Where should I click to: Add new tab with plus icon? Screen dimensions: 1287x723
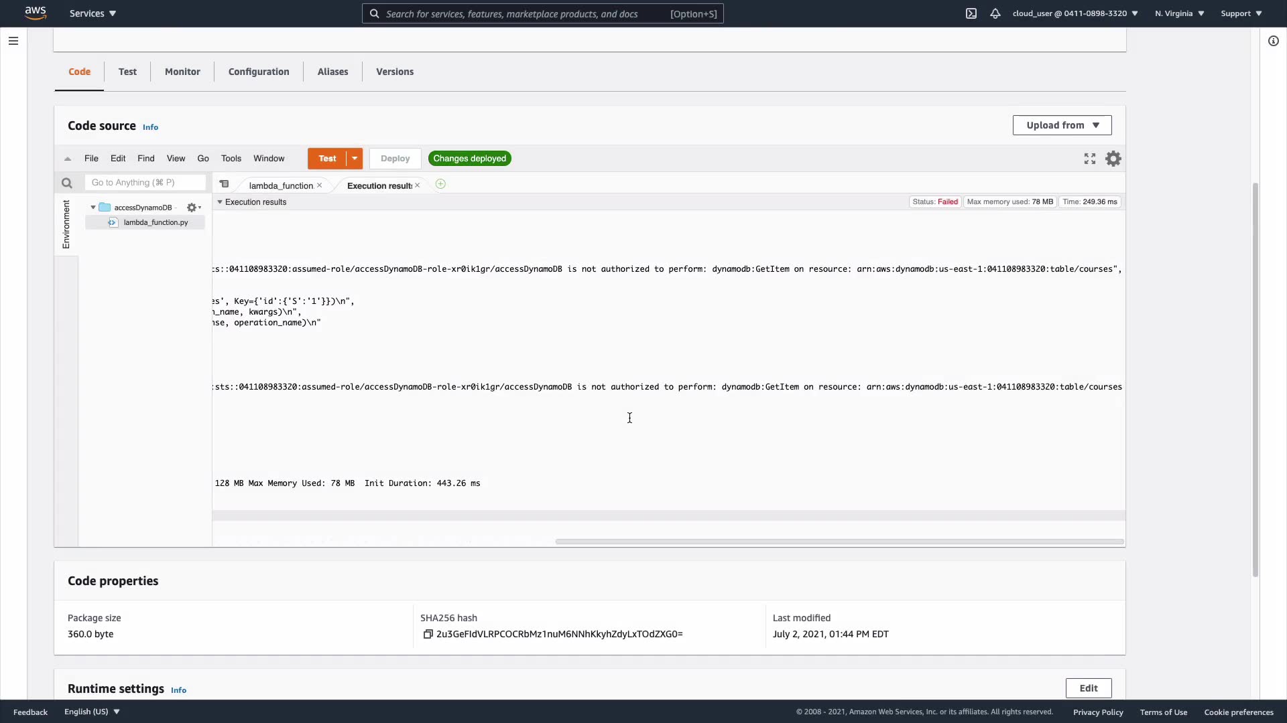(x=440, y=184)
